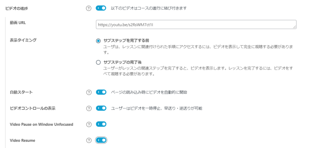Disable the ビデオの進捗 toggle
This screenshot has width=310, height=148.
(x=101, y=8)
